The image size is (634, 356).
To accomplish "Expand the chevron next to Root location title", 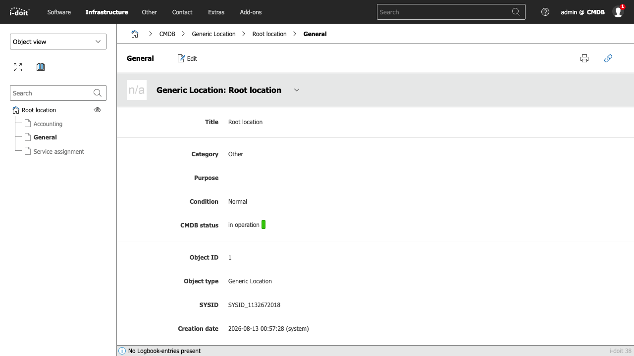I will [297, 90].
